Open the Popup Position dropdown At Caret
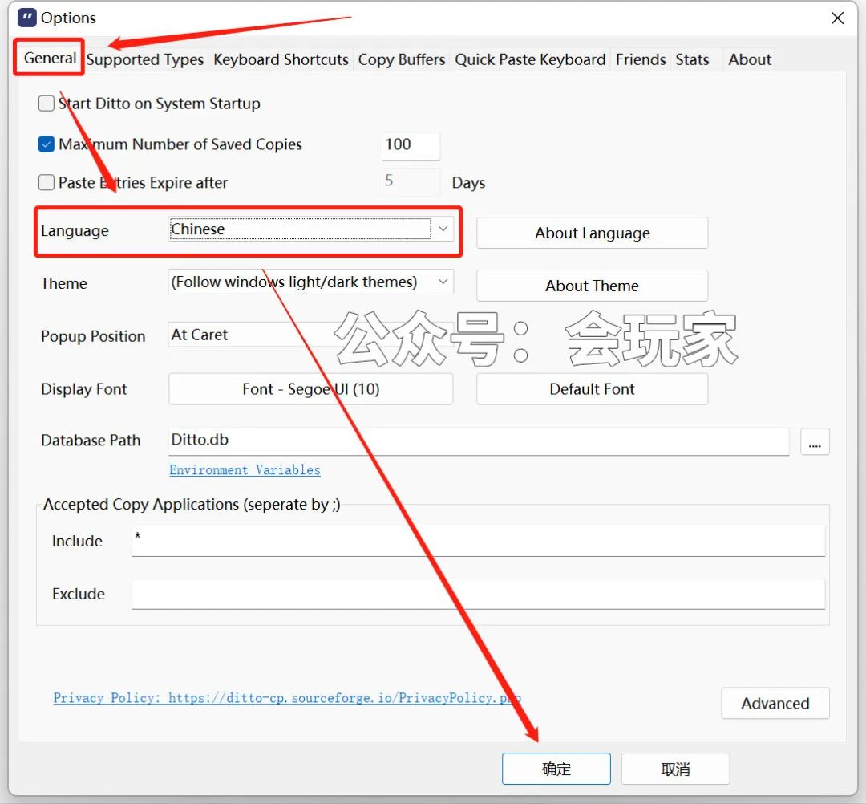The width and height of the screenshot is (866, 804). pos(310,335)
